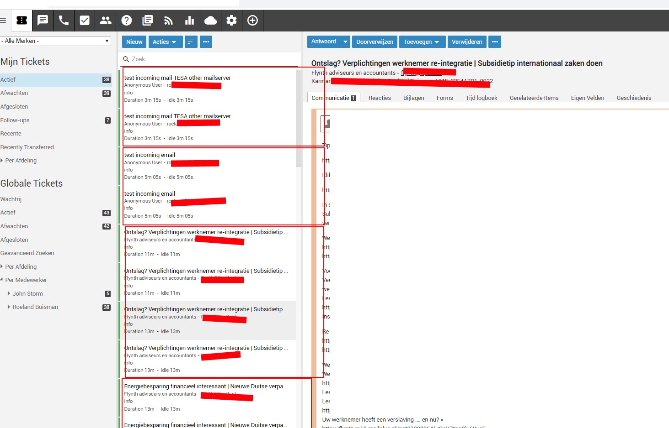Switch to the Tijd logboek tab
The width and height of the screenshot is (669, 428).
point(481,98)
